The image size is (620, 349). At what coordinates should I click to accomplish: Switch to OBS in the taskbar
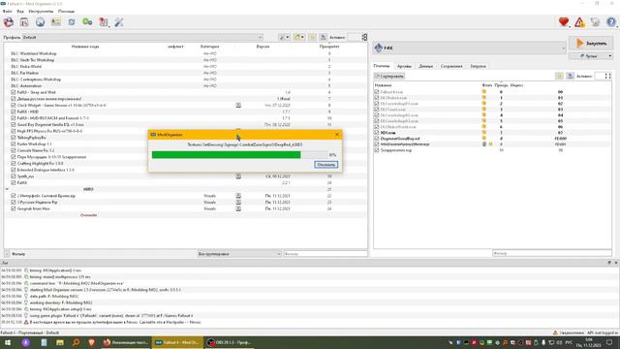[x=230, y=342]
